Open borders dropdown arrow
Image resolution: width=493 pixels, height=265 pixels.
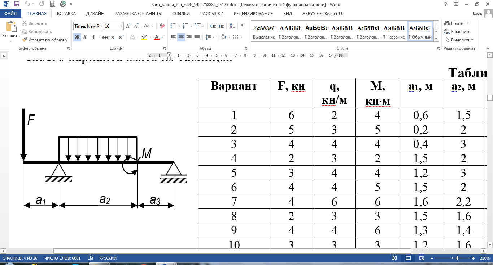point(241,37)
